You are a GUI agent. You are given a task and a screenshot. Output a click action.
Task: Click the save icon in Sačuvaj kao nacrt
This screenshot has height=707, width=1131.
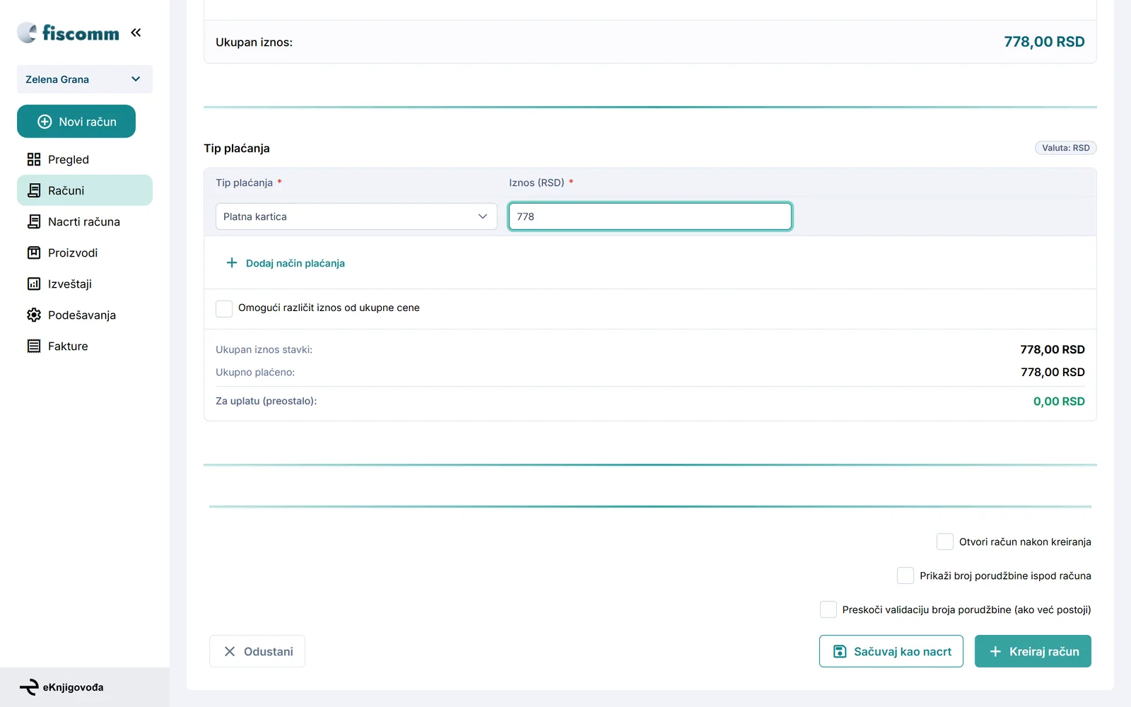[840, 651]
